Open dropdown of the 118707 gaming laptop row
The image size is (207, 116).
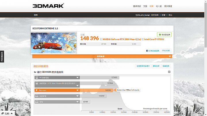[x=78, y=96]
